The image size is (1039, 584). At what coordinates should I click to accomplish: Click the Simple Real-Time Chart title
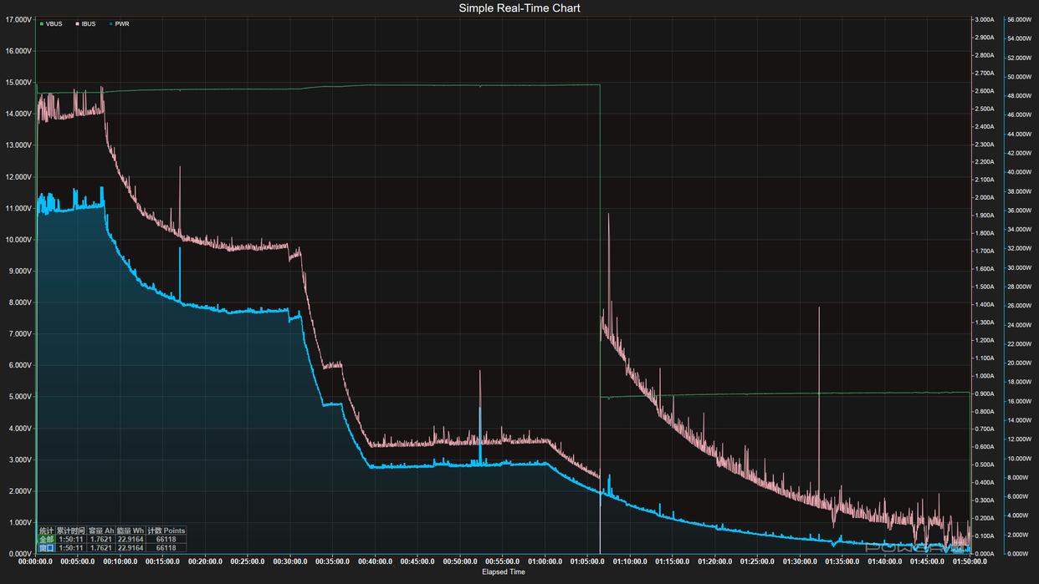pyautogui.click(x=519, y=8)
